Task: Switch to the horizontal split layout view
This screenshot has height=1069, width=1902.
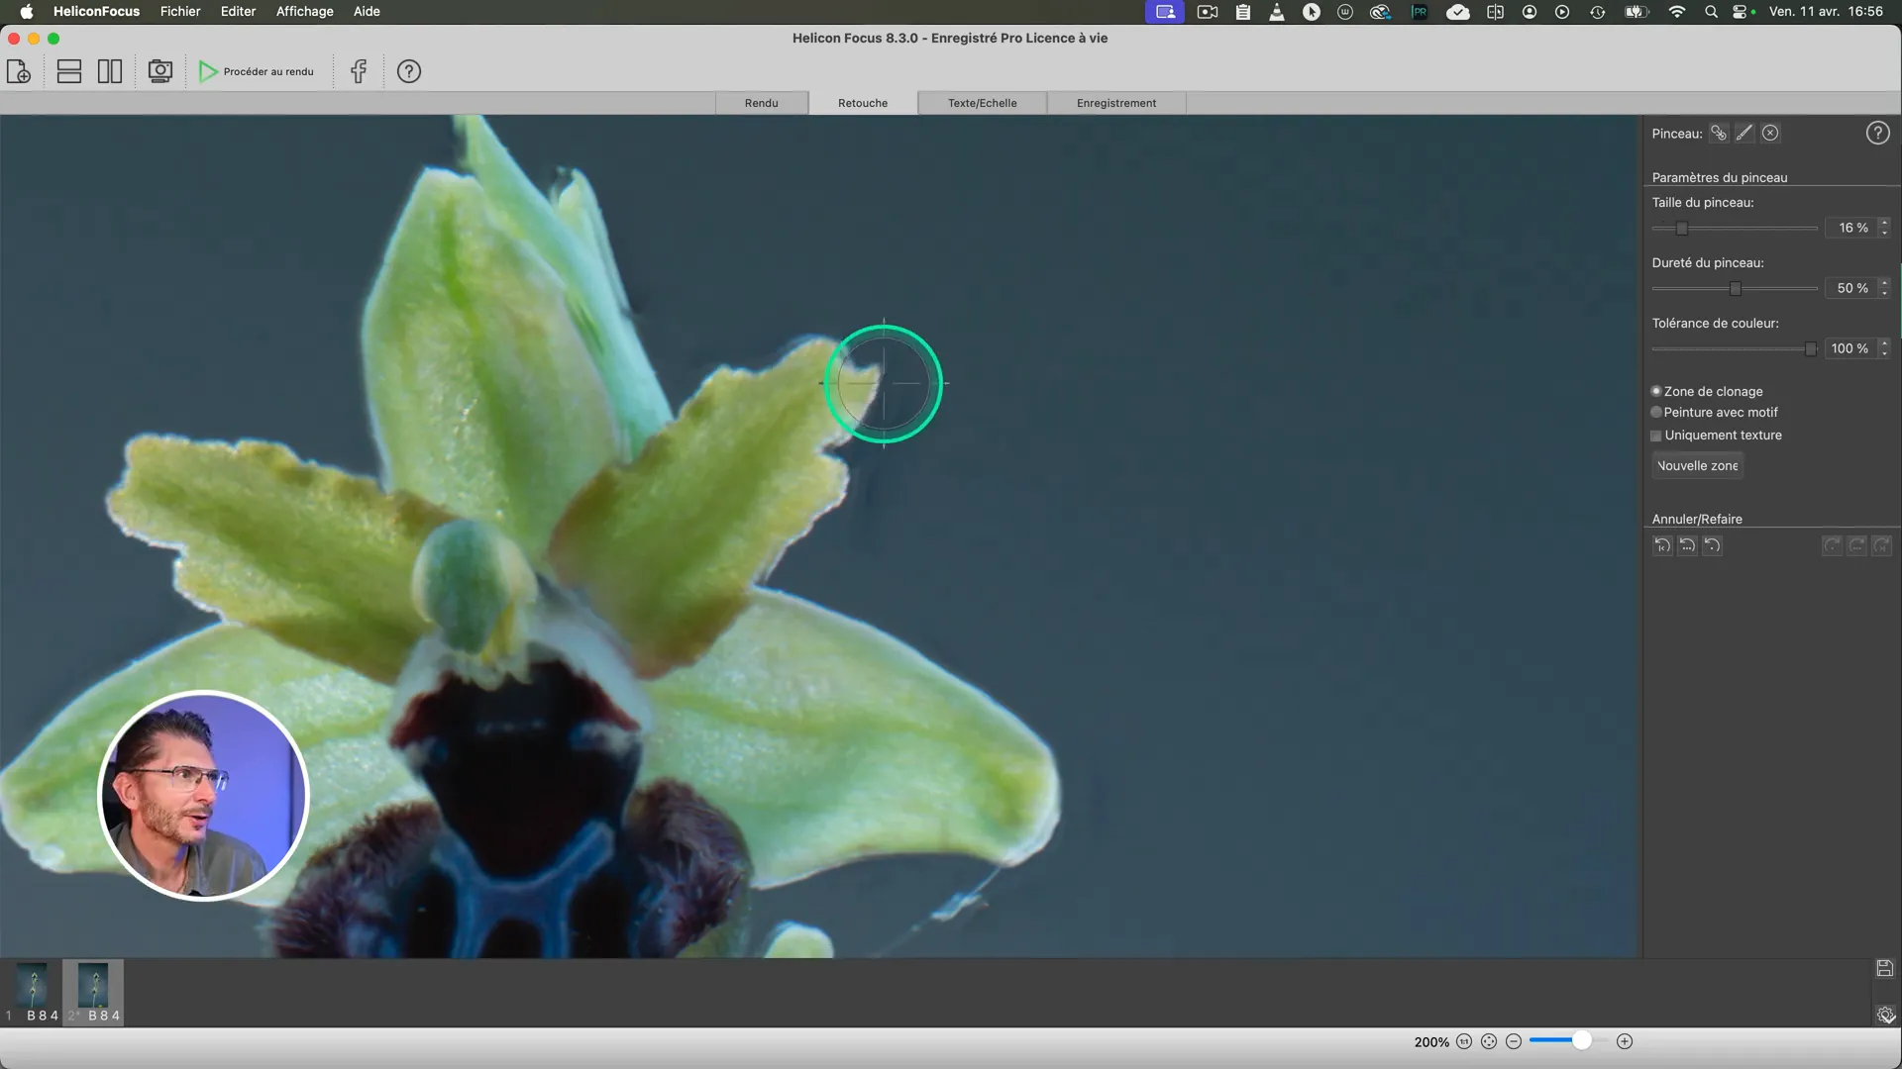Action: point(69,71)
